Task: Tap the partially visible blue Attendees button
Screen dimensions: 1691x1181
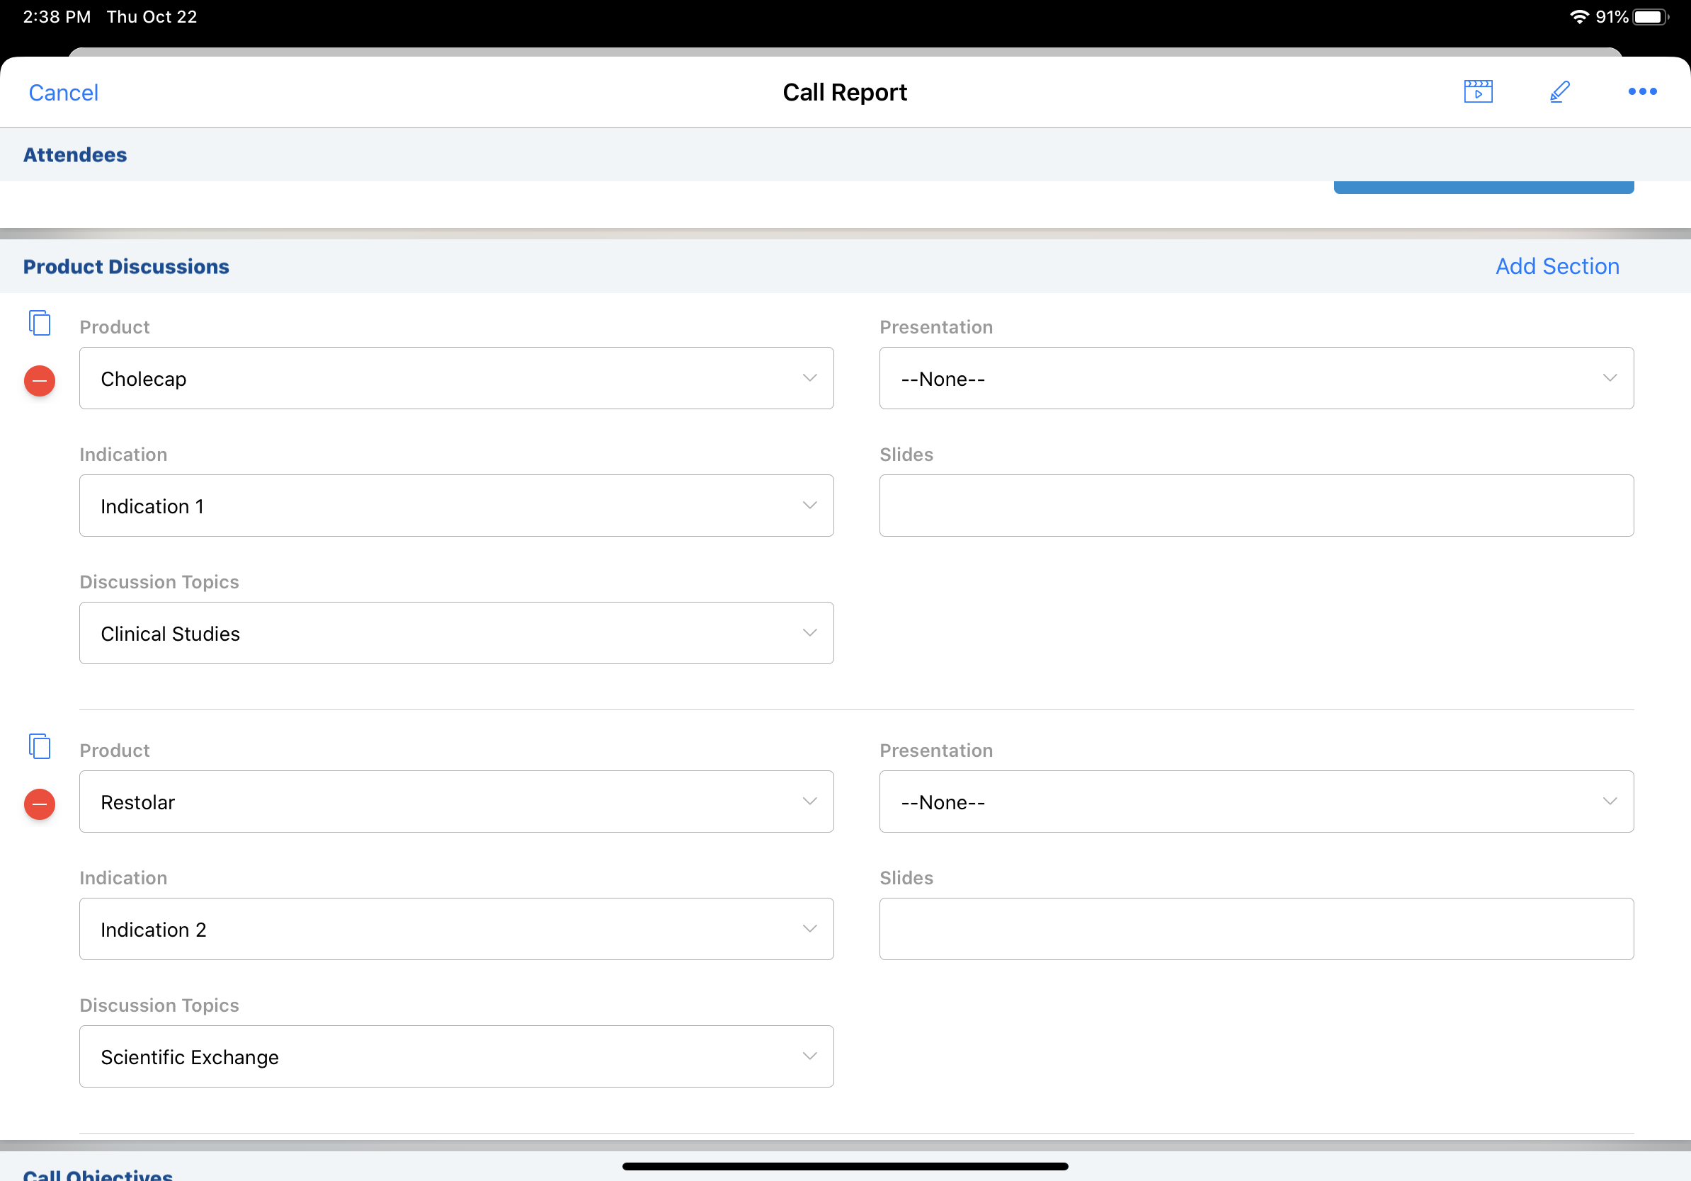Action: (x=1483, y=188)
